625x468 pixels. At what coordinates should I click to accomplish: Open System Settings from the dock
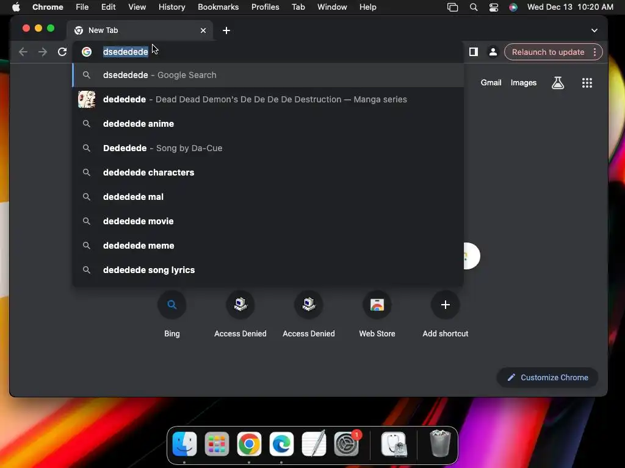(346, 444)
